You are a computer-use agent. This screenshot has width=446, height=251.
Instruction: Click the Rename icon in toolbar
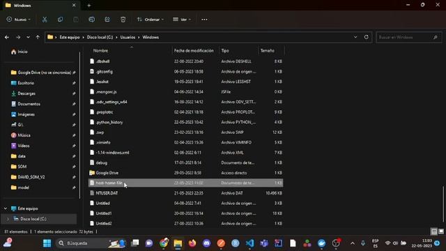[91, 20]
